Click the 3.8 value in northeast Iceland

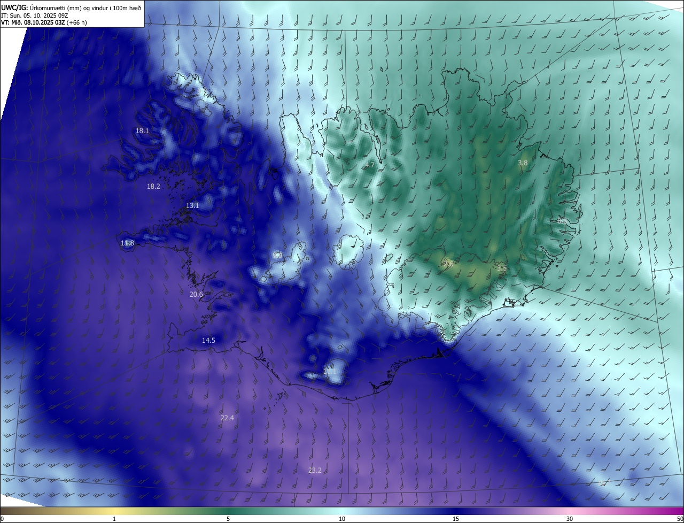click(523, 163)
